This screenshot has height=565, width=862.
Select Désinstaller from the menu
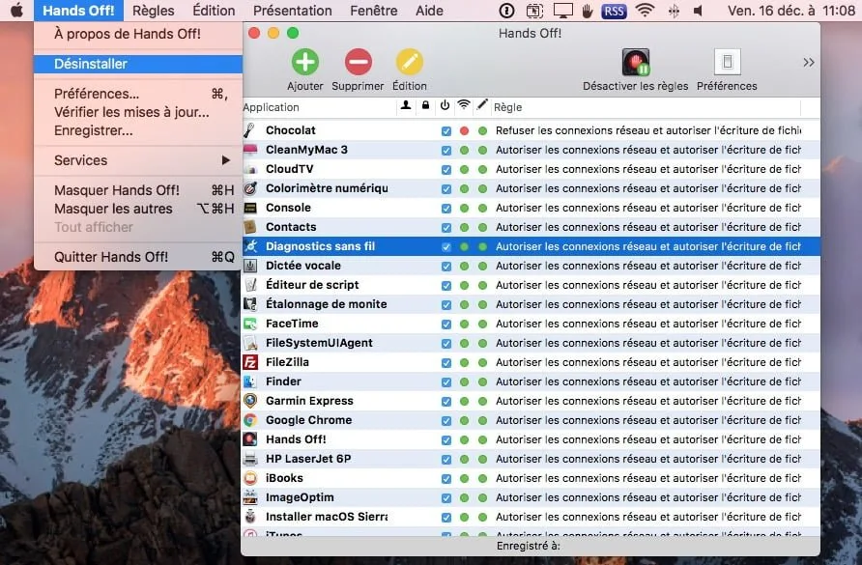(x=138, y=64)
